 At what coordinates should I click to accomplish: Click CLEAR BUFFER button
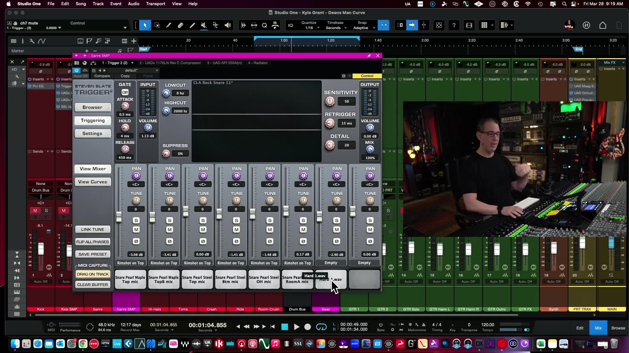pyautogui.click(x=92, y=285)
